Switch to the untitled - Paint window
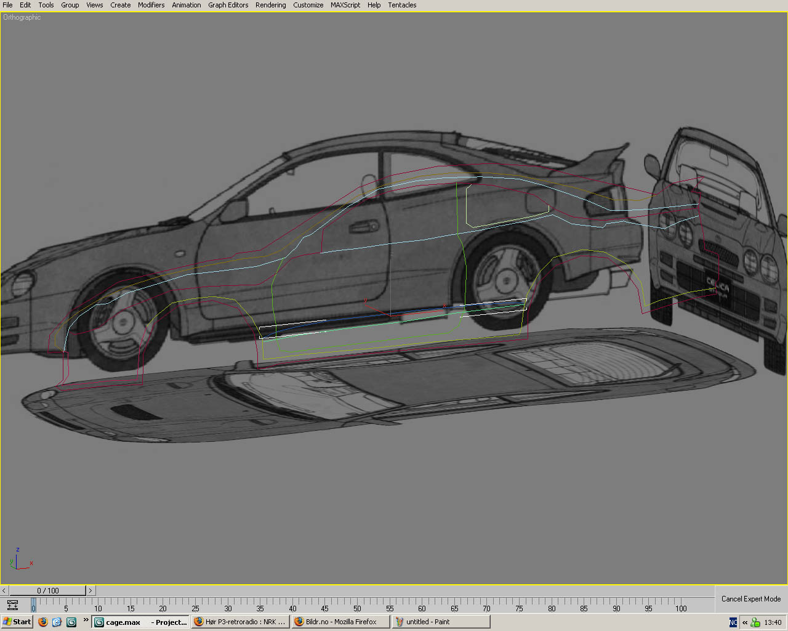 (x=441, y=622)
